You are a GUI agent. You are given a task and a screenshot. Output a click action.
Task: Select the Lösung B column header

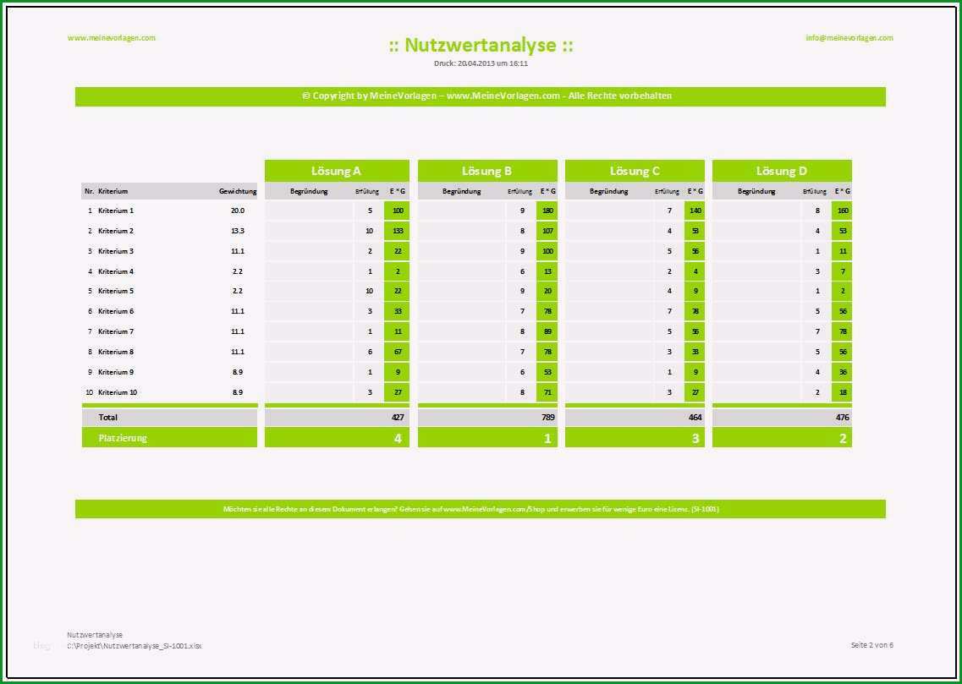[487, 171]
